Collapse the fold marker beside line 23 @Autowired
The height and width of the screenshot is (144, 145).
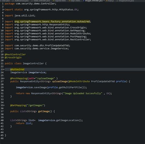tap(4, 69)
